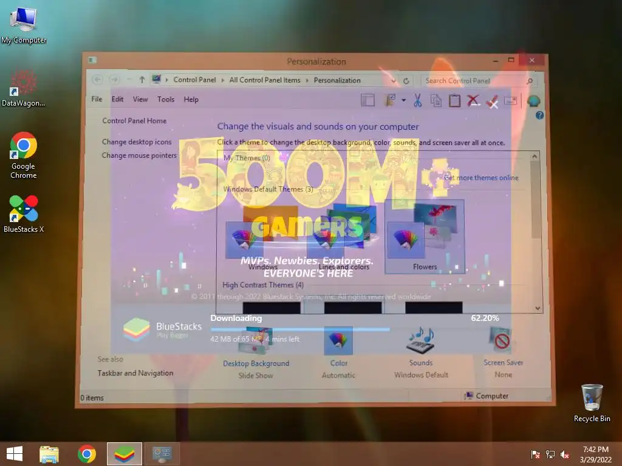Select the Flowers theme
622x466 pixels.
click(425, 237)
